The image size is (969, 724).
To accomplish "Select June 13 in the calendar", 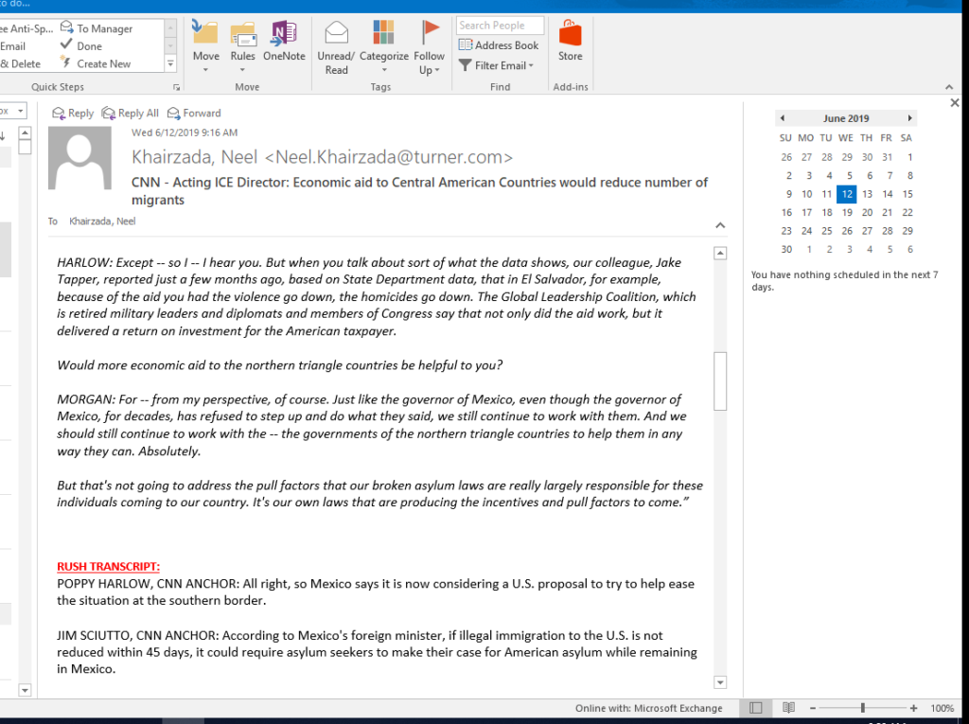I will click(x=867, y=194).
